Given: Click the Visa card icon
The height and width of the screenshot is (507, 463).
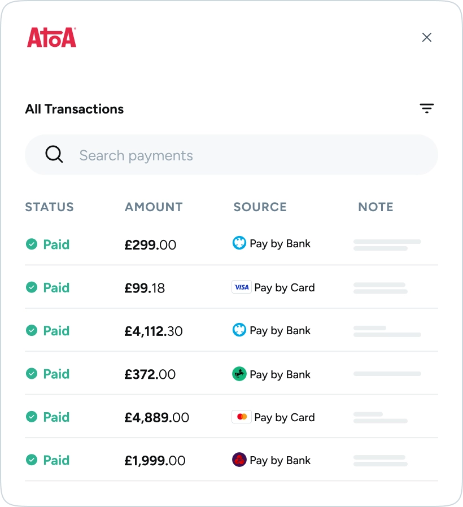Looking at the screenshot, I should [x=242, y=287].
